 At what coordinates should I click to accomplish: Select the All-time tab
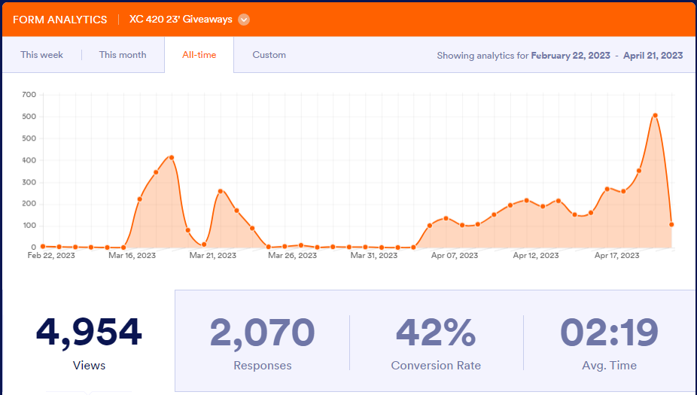coord(199,55)
